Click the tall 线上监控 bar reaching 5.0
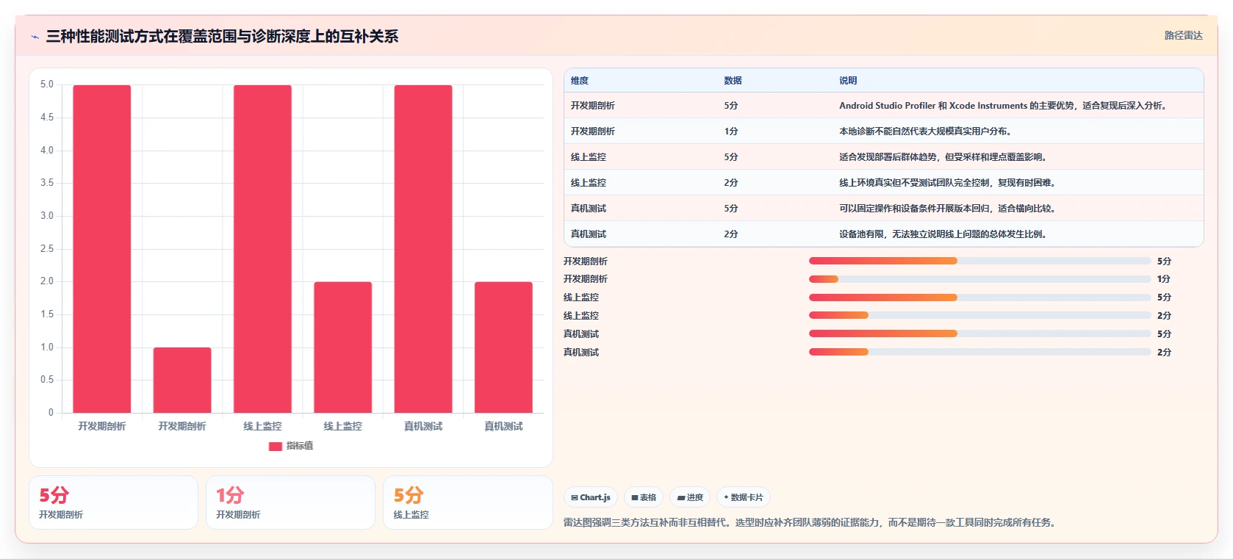 click(262, 249)
